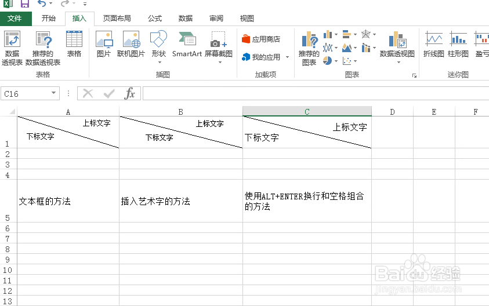
Task: Insert a 图片 picture from file
Action: (x=104, y=44)
